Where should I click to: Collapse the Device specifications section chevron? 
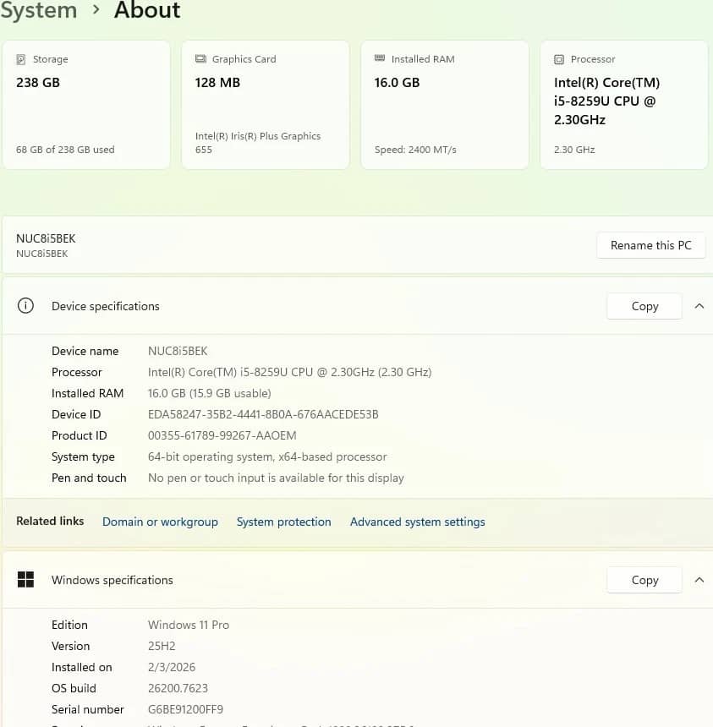coord(699,306)
